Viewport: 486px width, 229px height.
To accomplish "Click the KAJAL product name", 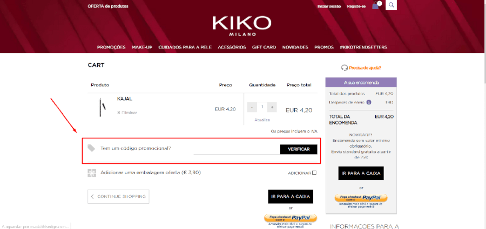I will [125, 99].
